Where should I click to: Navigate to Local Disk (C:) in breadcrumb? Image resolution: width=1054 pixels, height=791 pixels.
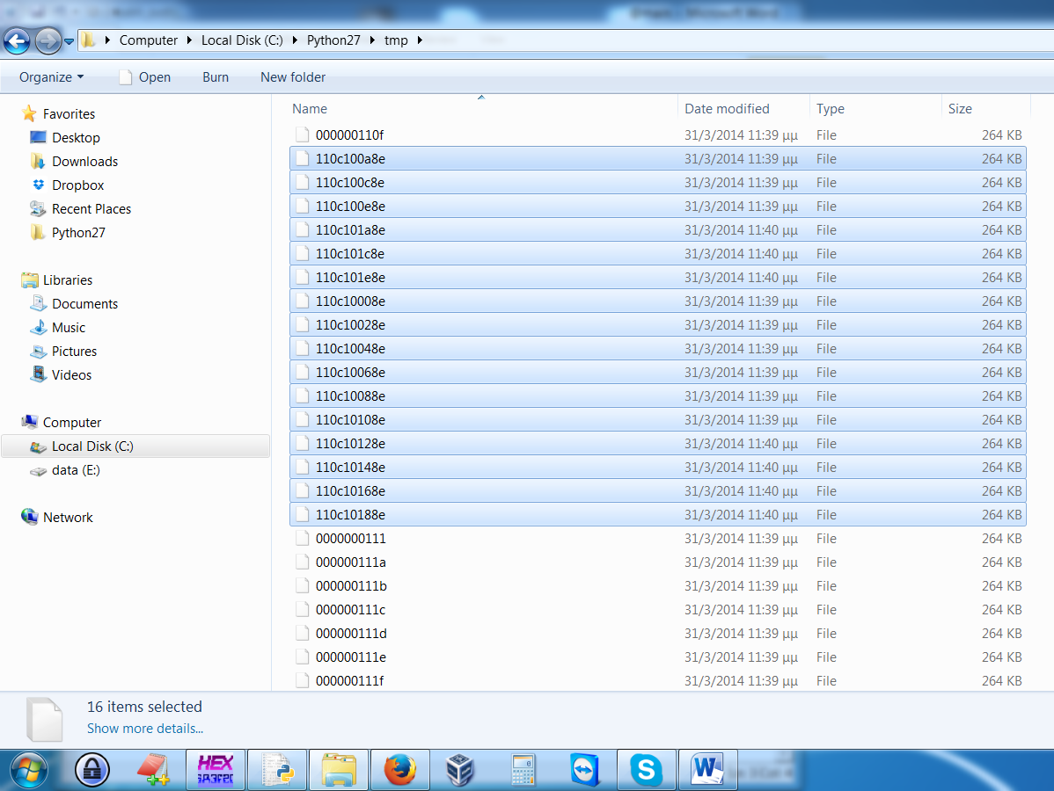(x=242, y=40)
